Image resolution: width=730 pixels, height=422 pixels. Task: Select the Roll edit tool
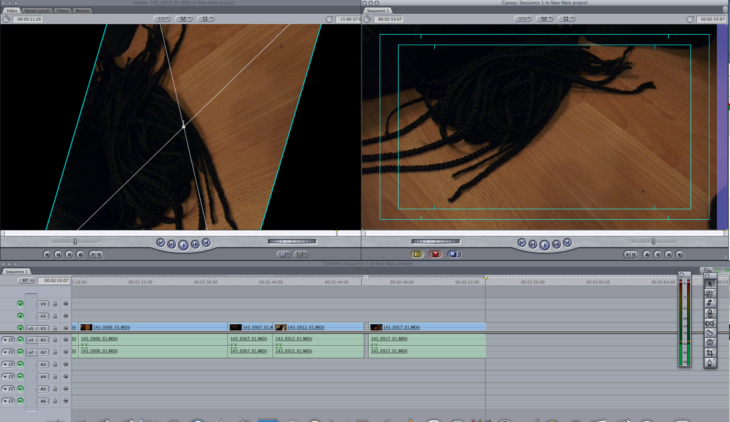coord(710,313)
